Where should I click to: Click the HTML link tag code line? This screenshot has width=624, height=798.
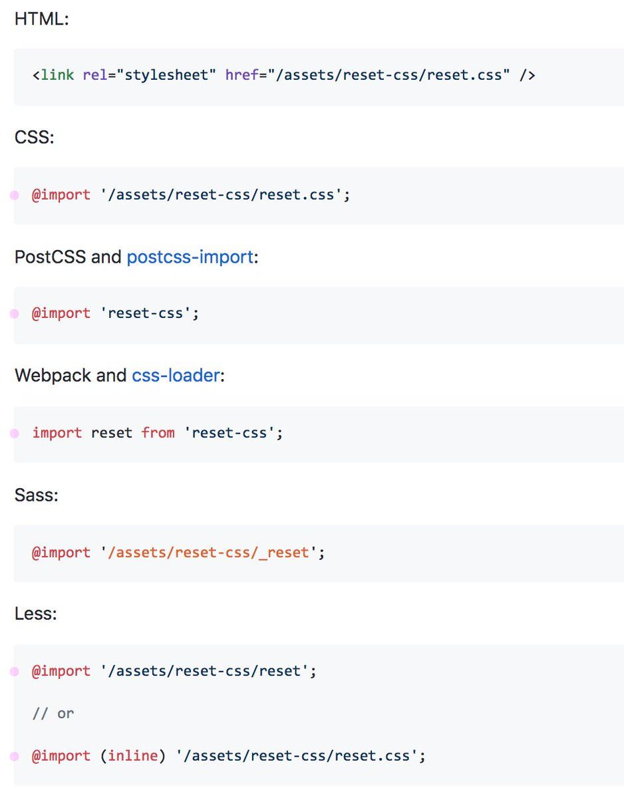click(x=284, y=75)
